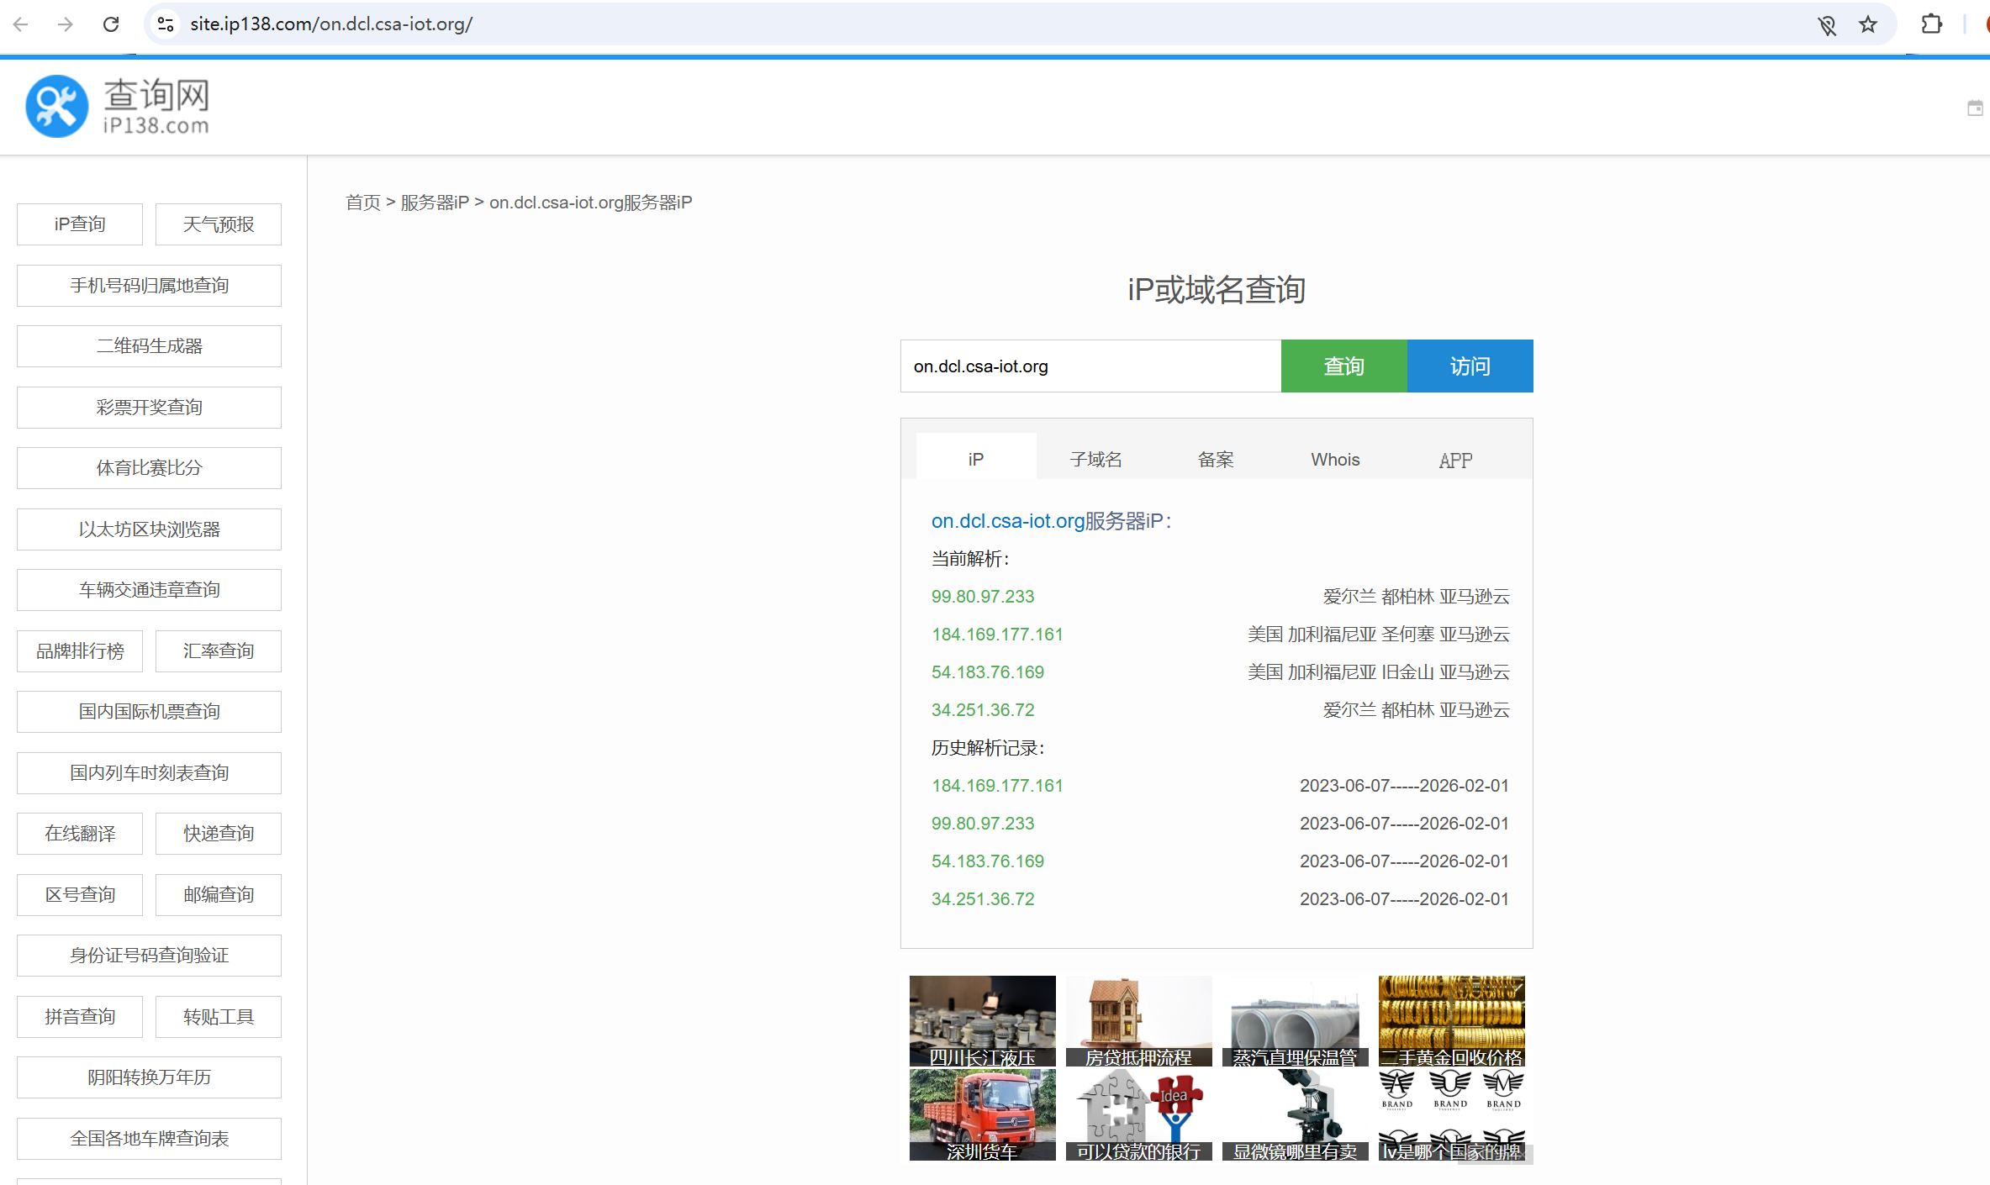This screenshot has height=1185, width=1990.
Task: Click the 深圳货车 ad thumbnail
Action: 982,1115
